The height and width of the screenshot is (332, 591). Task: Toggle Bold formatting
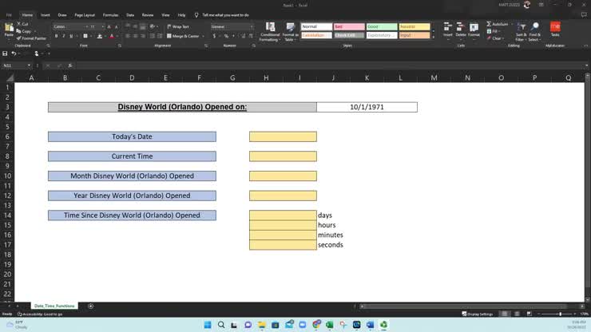coord(56,36)
